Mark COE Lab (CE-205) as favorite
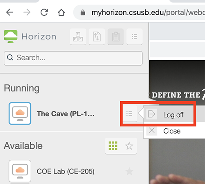The width and height of the screenshot is (205, 184). [x=129, y=171]
